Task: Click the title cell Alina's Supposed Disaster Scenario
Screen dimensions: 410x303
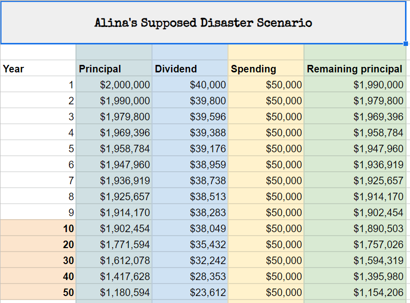Action: [203, 23]
